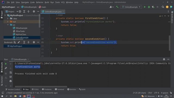
Task: Open the Refactor menu
Action: click(40, 2)
